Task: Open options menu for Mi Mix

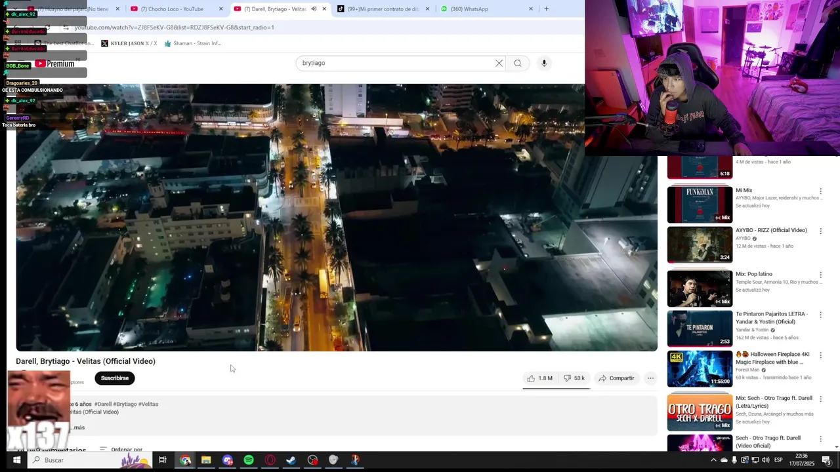Action: tap(820, 191)
